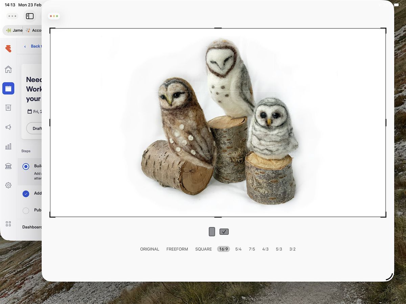Open the Reporting bar chart icon
This screenshot has width=406, height=304.
pyautogui.click(x=8, y=146)
